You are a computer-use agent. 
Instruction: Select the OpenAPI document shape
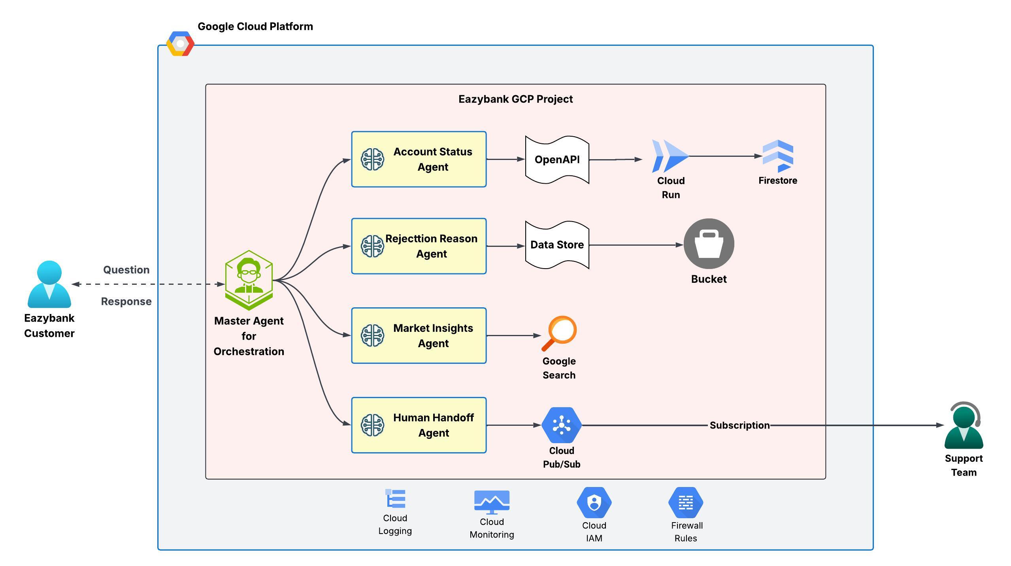(557, 160)
